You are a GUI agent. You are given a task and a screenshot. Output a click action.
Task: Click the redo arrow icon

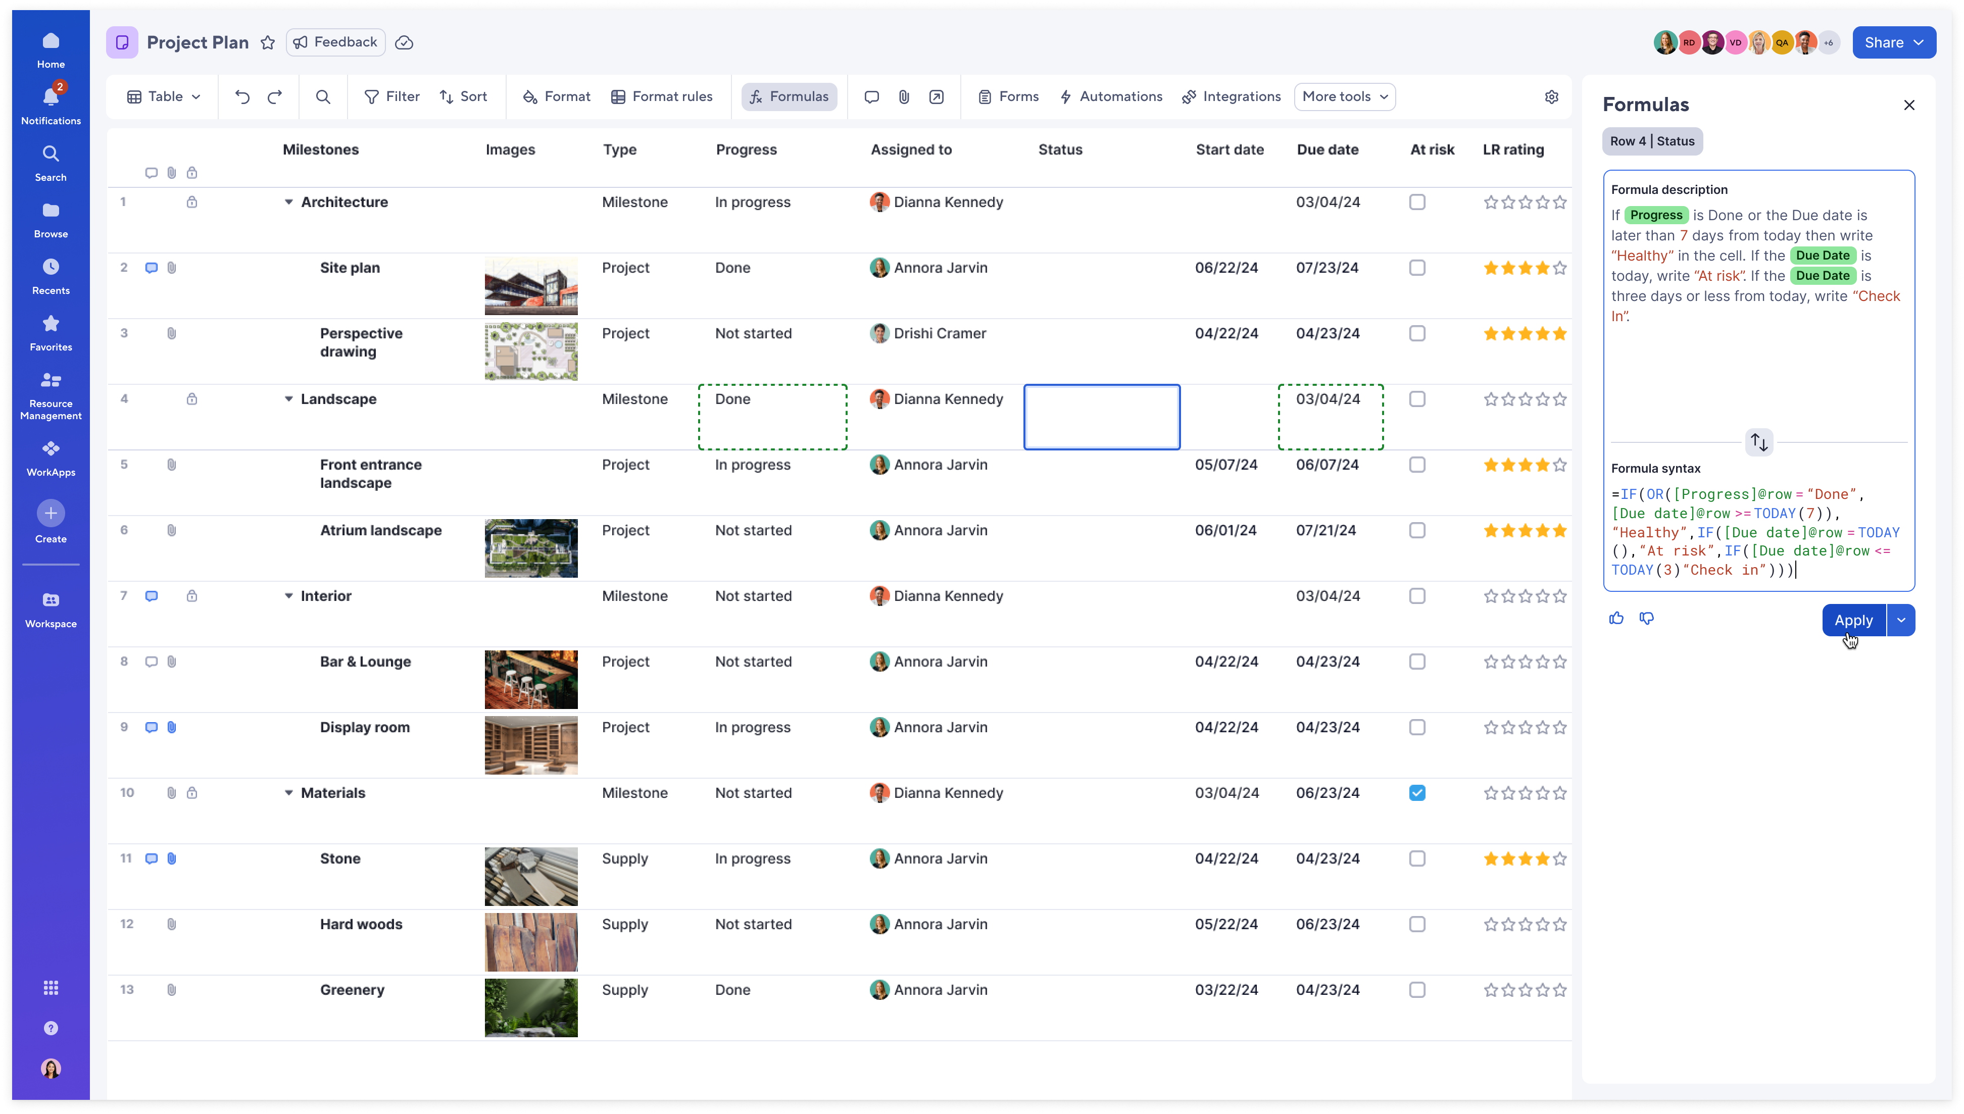[275, 96]
